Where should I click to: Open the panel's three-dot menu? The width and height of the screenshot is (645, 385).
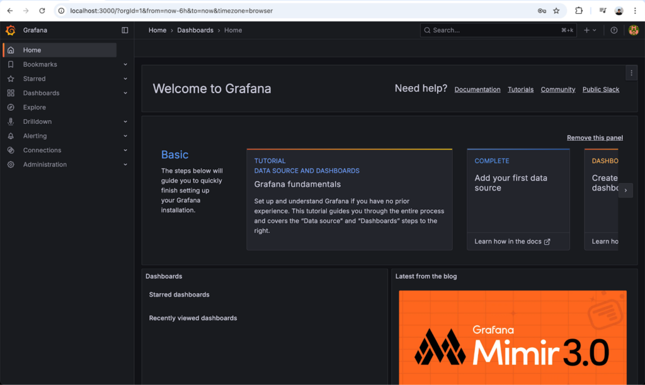[x=631, y=73]
